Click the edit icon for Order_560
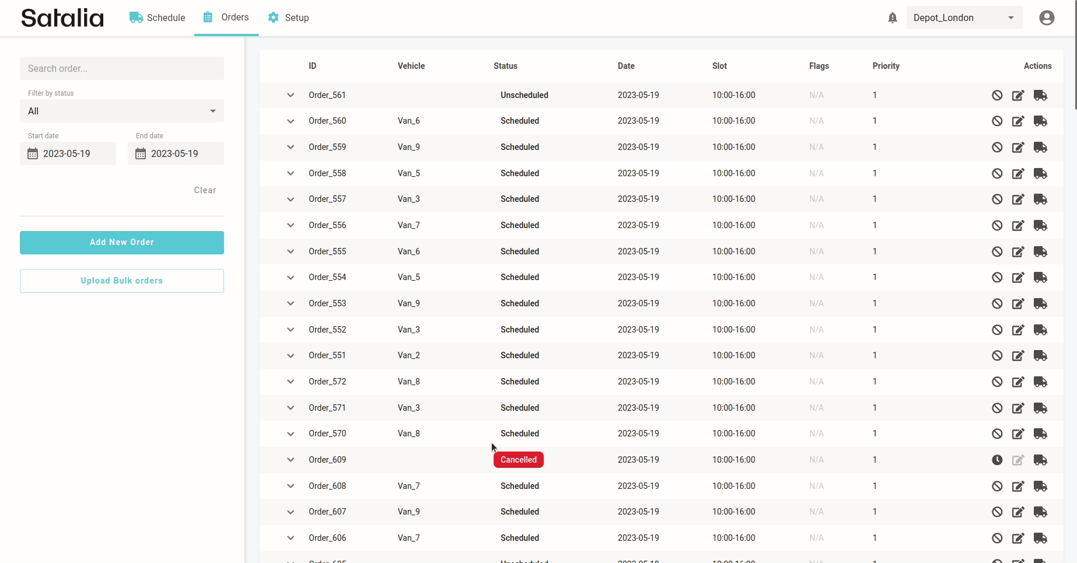Image resolution: width=1077 pixels, height=563 pixels. click(x=1018, y=121)
